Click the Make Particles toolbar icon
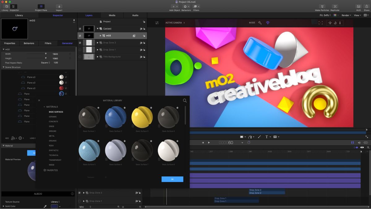371x209 pixels. (322, 7)
